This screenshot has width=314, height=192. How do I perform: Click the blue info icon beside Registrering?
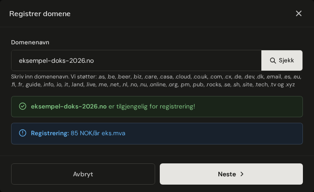click(23, 133)
